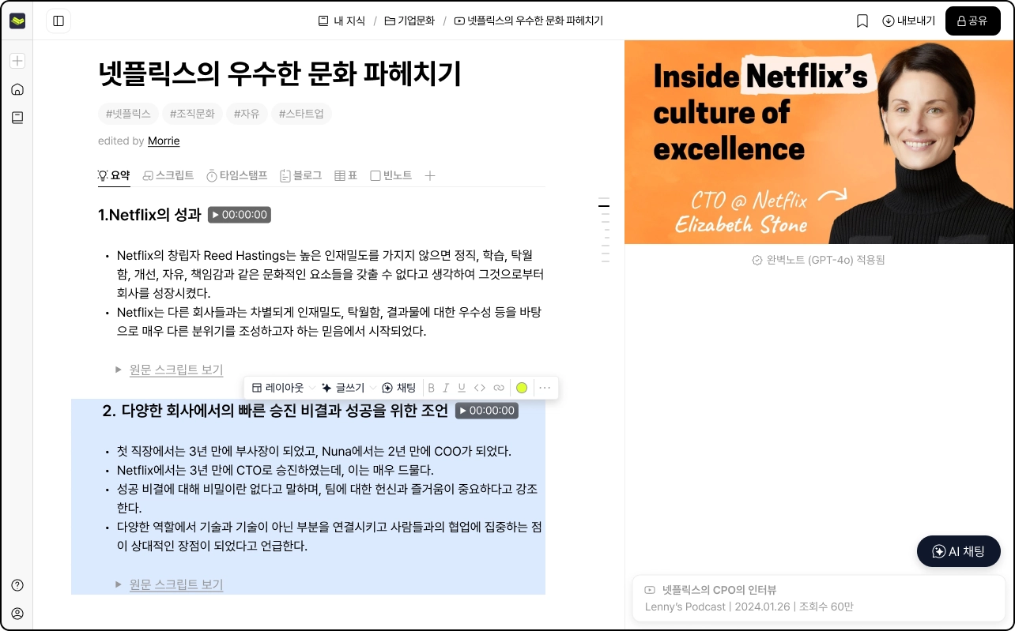Click the Morrie editor link
The width and height of the screenshot is (1015, 631).
tap(164, 141)
